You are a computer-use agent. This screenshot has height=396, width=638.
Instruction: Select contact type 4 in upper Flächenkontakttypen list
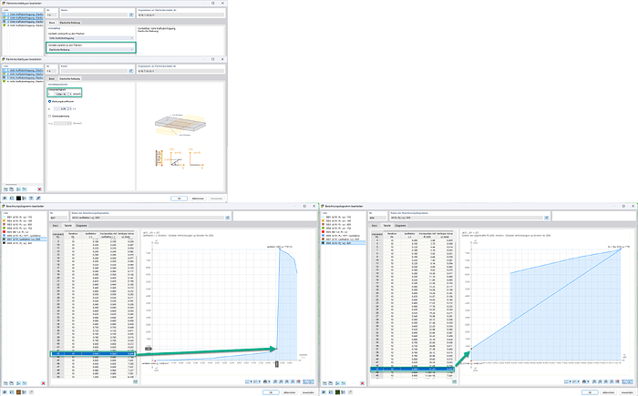point(23,25)
